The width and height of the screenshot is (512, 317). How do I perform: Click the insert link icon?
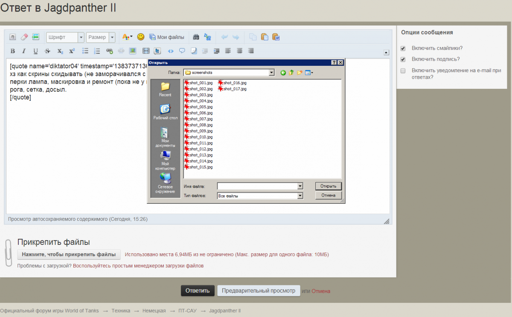(109, 51)
